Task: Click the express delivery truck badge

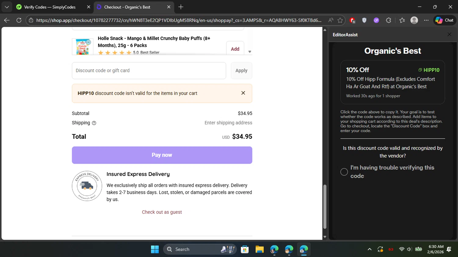Action: click(87, 186)
